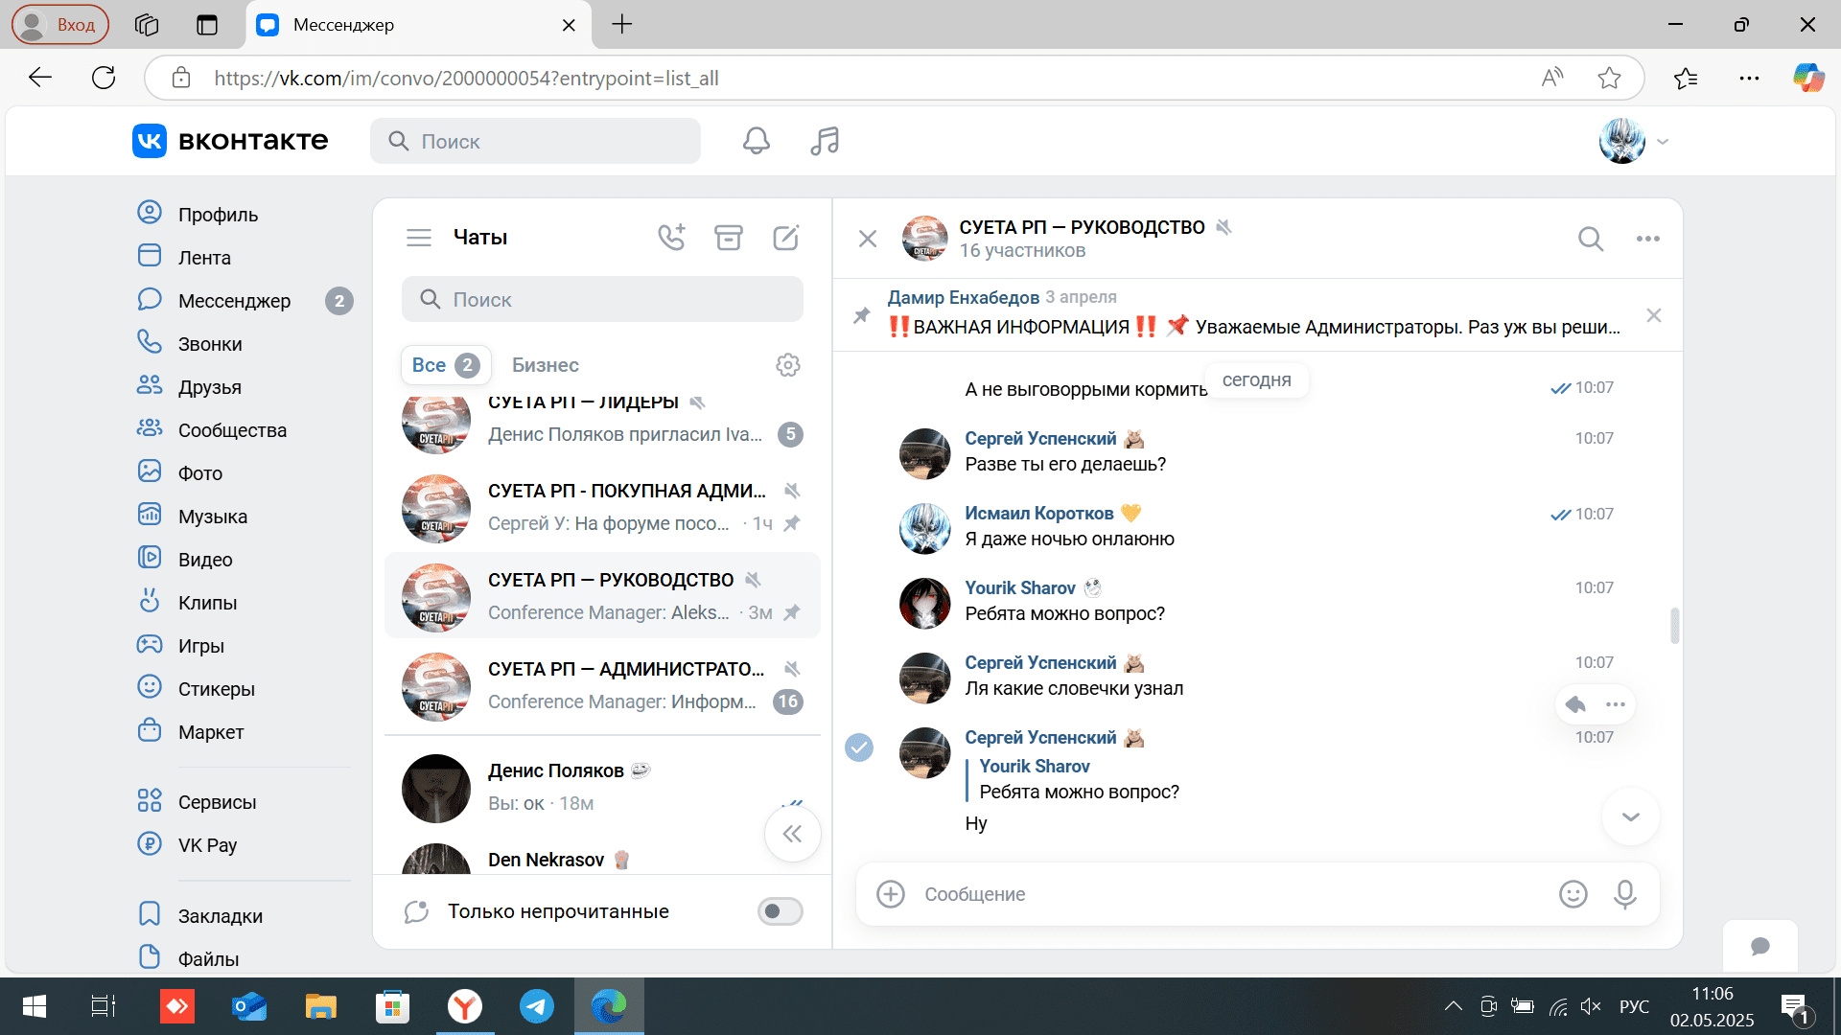1841x1035 pixels.
Task: Open the Windows Start menu
Action: tap(34, 1006)
